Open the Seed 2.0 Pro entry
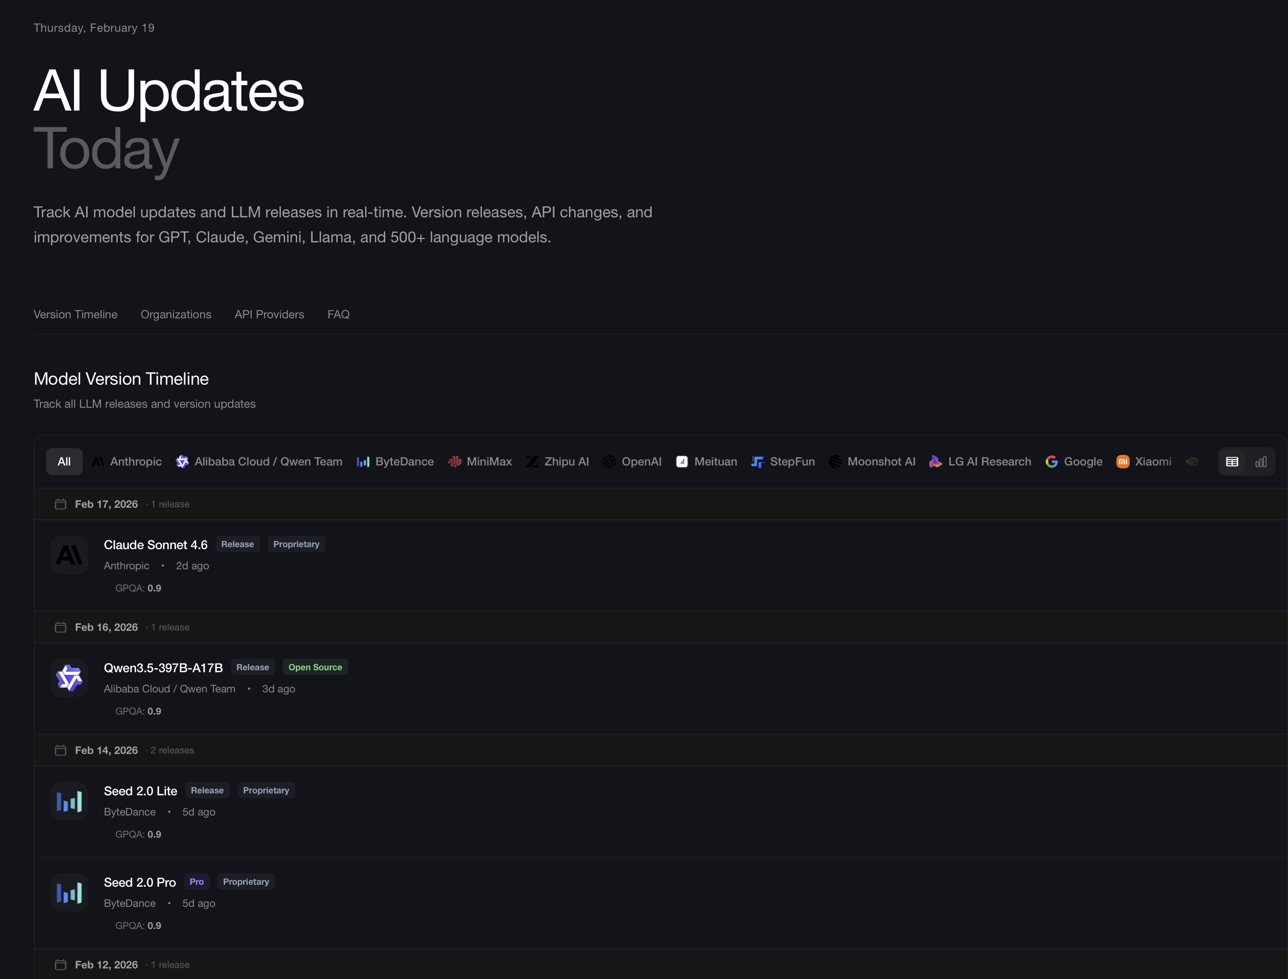Viewport: 1288px width, 979px height. coord(140,882)
